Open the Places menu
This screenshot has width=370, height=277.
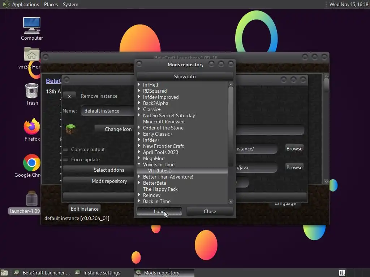[51, 4]
